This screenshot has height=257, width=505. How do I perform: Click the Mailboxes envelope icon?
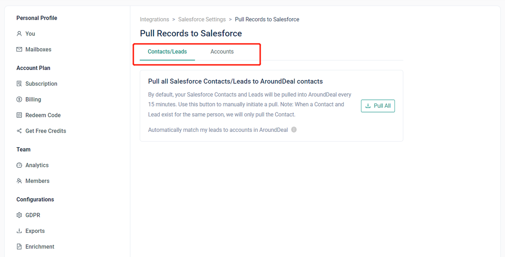tap(19, 50)
